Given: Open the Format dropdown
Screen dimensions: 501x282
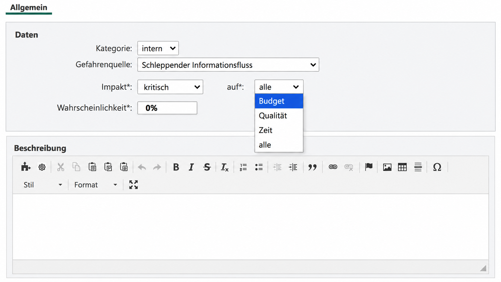Looking at the screenshot, I should point(96,185).
